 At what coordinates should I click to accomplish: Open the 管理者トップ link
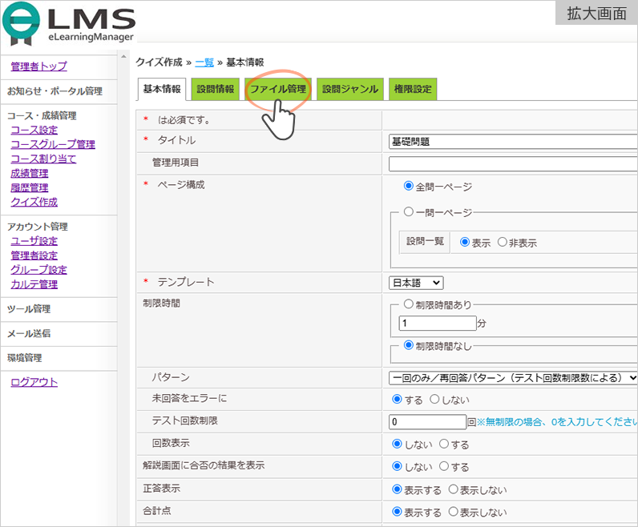[38, 66]
